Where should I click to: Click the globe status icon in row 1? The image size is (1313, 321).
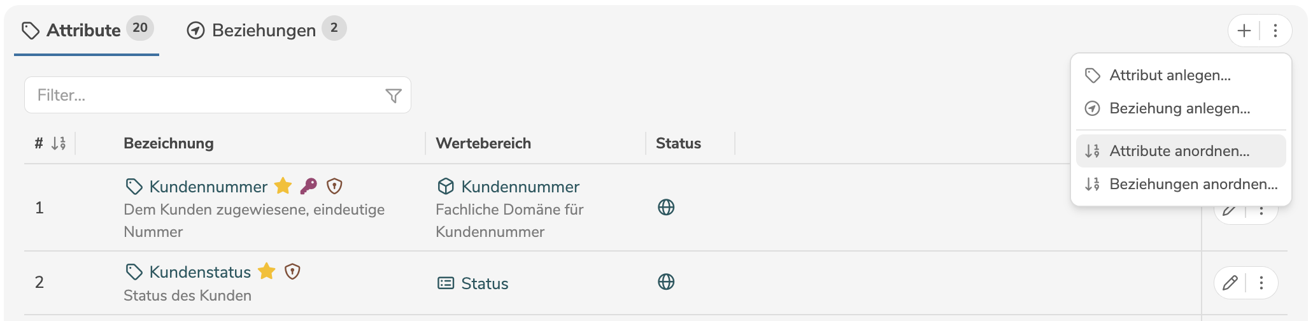pos(666,208)
